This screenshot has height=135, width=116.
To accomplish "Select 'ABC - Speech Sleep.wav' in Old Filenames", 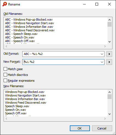I will point(21,34).
